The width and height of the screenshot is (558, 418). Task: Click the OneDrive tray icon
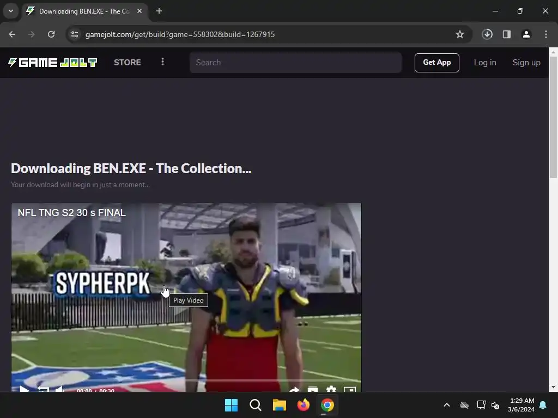point(464,405)
